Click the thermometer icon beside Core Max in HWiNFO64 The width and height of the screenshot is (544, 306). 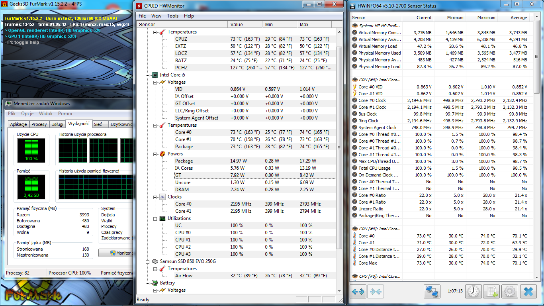point(355,263)
